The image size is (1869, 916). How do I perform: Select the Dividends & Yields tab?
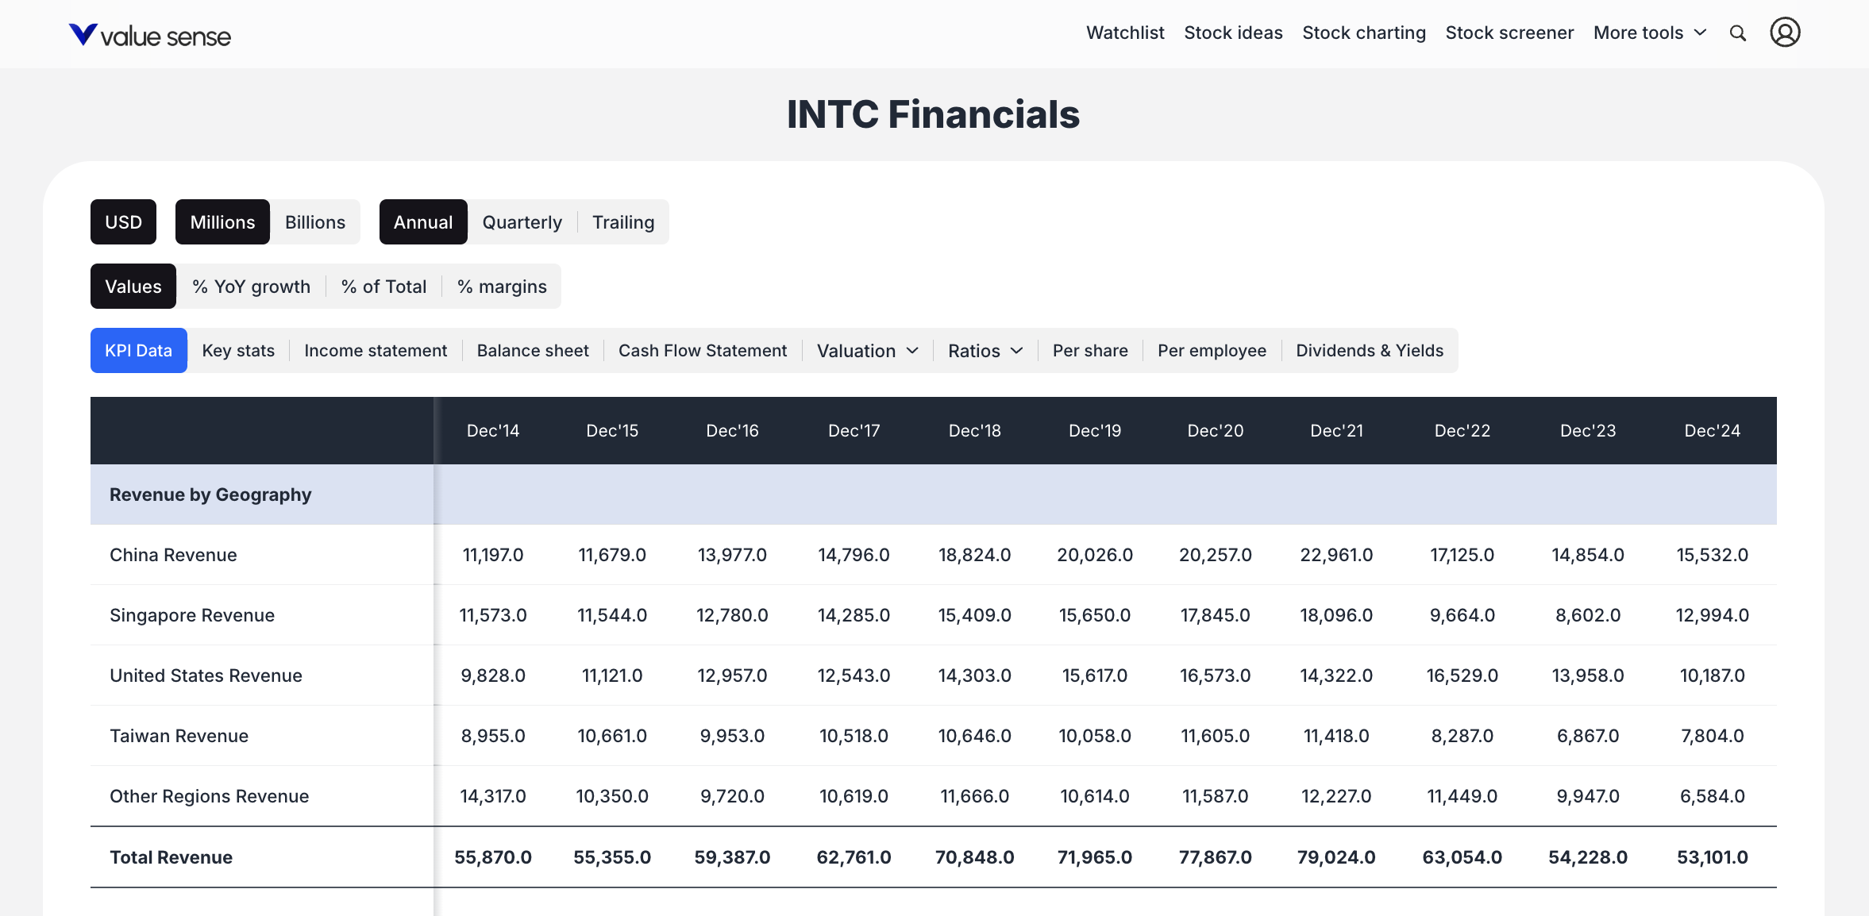pyautogui.click(x=1370, y=350)
